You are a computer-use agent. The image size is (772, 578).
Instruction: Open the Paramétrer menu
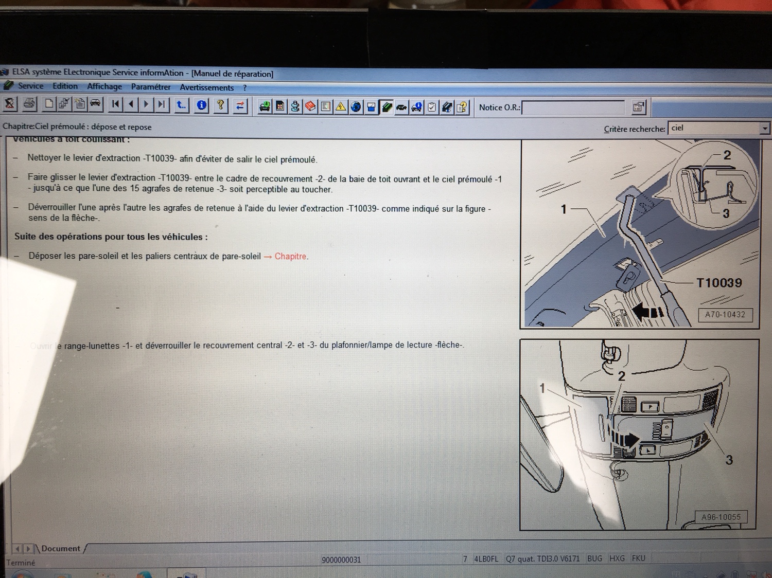150,87
